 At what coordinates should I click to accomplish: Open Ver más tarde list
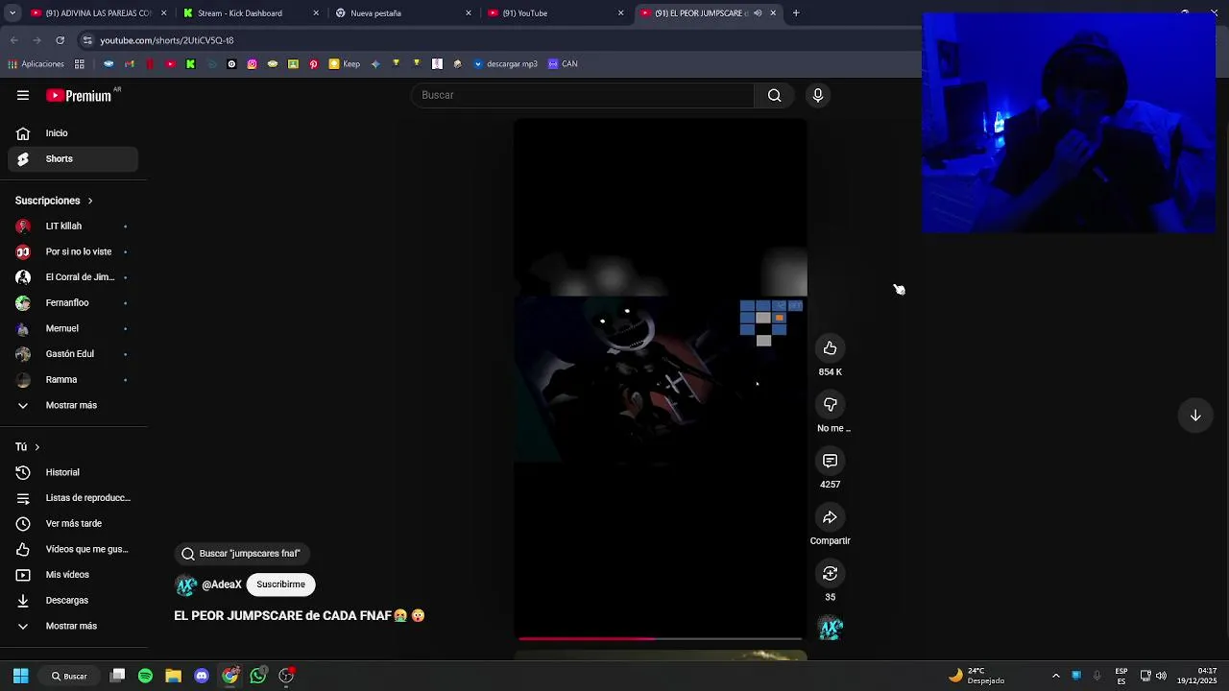tap(73, 524)
